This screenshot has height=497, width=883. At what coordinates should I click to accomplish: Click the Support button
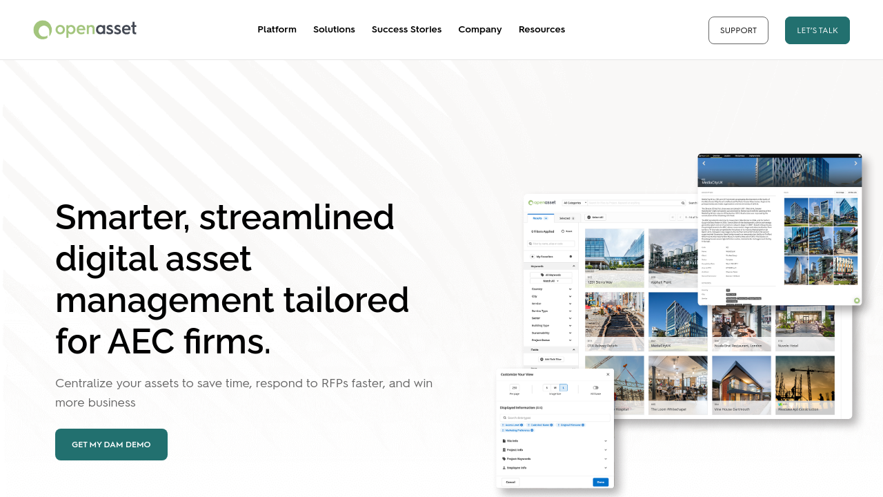coord(738,30)
